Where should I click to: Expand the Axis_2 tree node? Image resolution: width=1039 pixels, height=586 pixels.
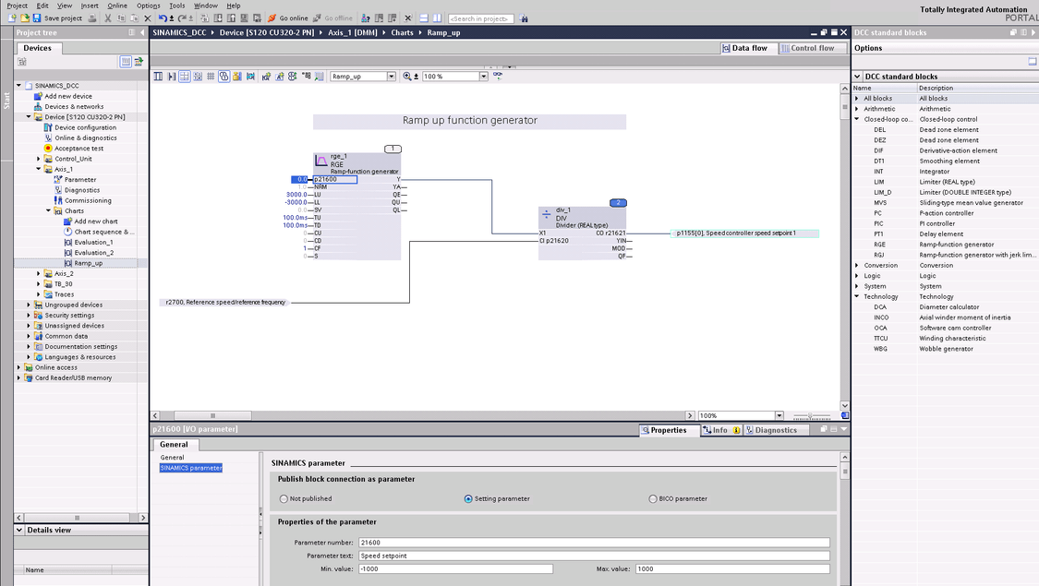(39, 273)
